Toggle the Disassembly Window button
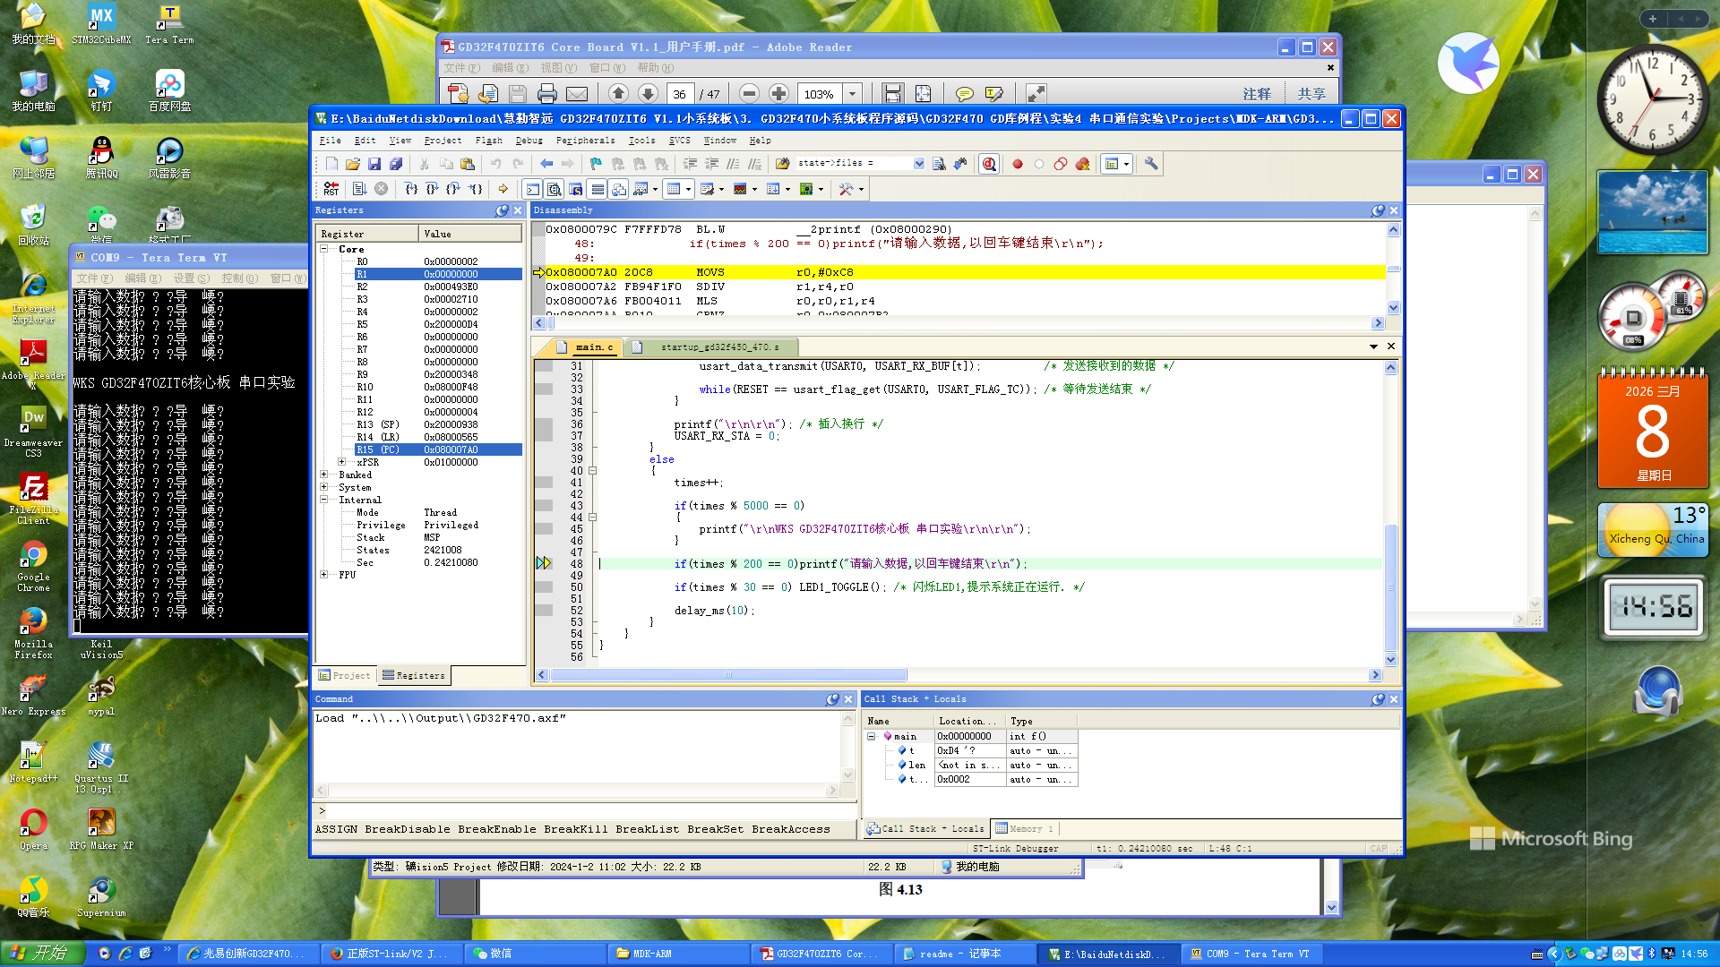The image size is (1720, 967). tap(554, 189)
